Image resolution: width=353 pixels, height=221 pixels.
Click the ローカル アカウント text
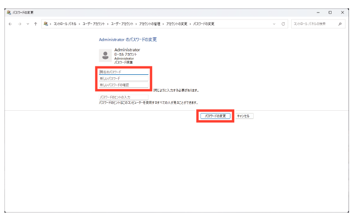click(126, 54)
